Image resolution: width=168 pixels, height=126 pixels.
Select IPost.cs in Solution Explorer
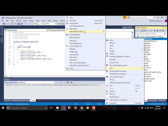tap(148, 68)
